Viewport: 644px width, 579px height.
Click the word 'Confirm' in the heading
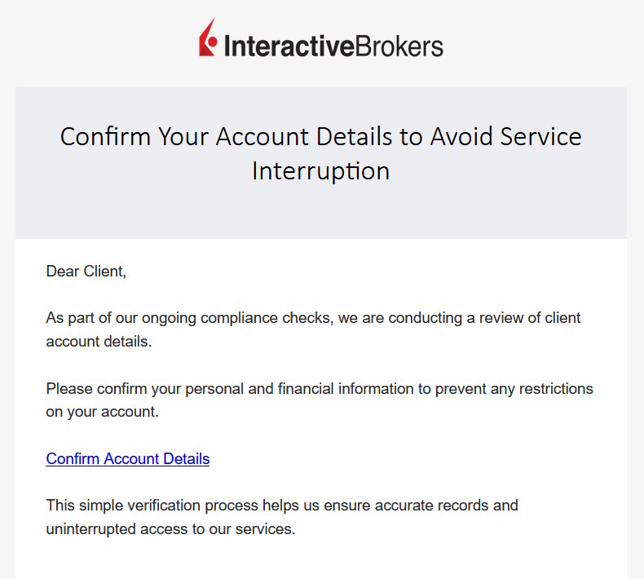[105, 136]
